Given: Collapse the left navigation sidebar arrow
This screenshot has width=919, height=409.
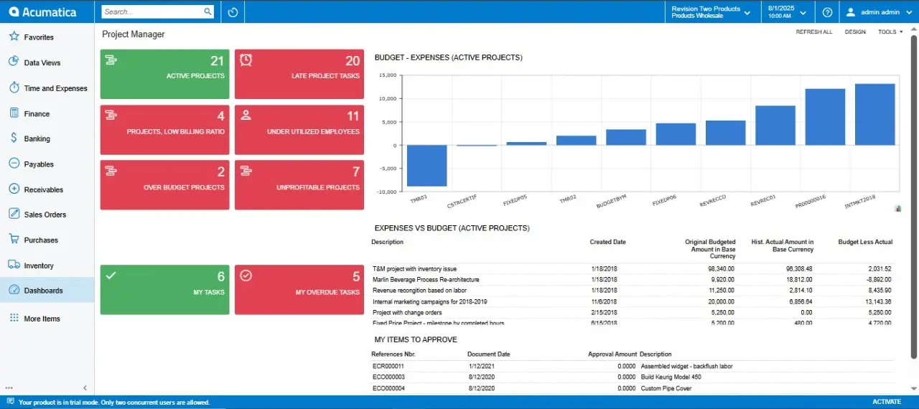Looking at the screenshot, I should point(85,387).
